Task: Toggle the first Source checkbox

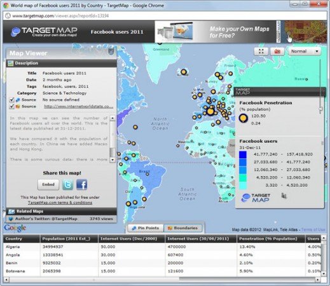Action: click(x=12, y=100)
